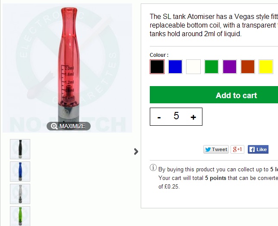
Task: Click the quantity field showing 5
Action: tap(176, 116)
